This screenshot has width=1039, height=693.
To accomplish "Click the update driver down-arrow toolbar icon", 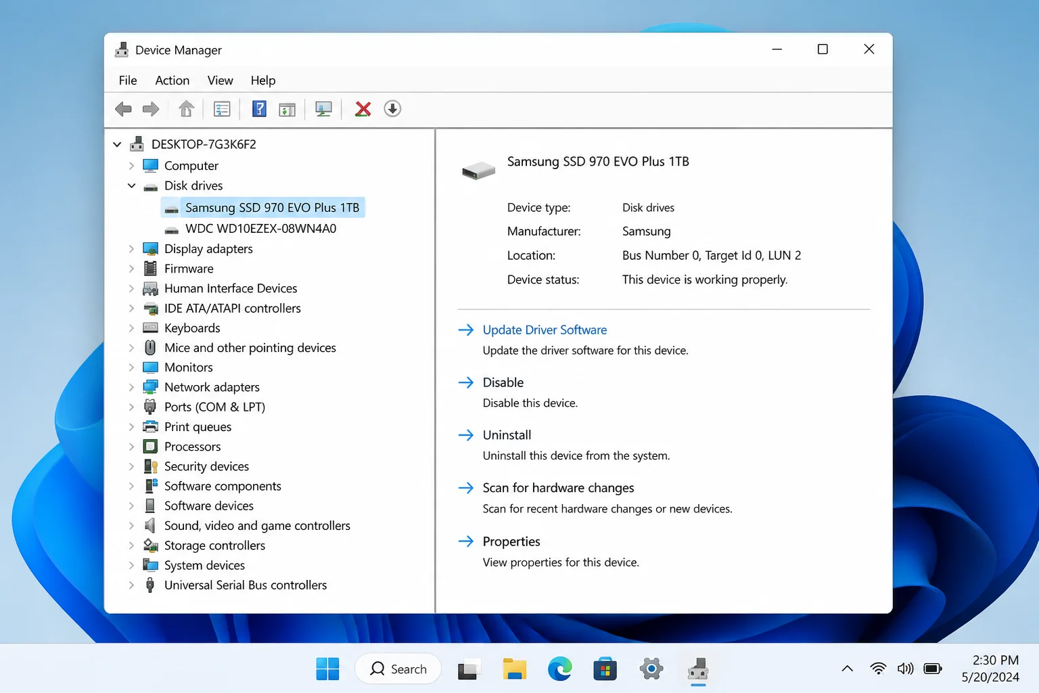I will 392,108.
